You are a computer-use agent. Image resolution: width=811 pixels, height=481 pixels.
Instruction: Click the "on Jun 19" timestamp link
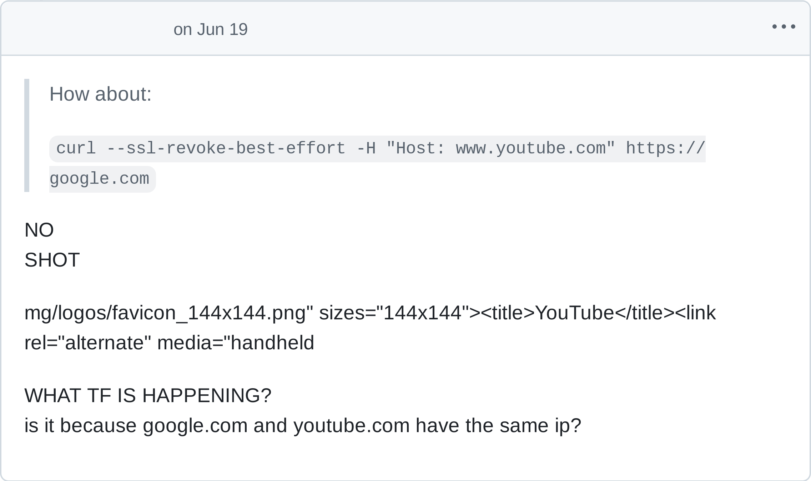pos(210,29)
